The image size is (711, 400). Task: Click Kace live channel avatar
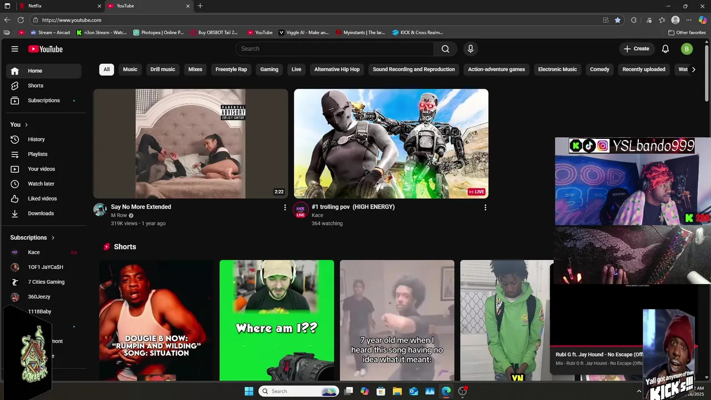click(301, 209)
